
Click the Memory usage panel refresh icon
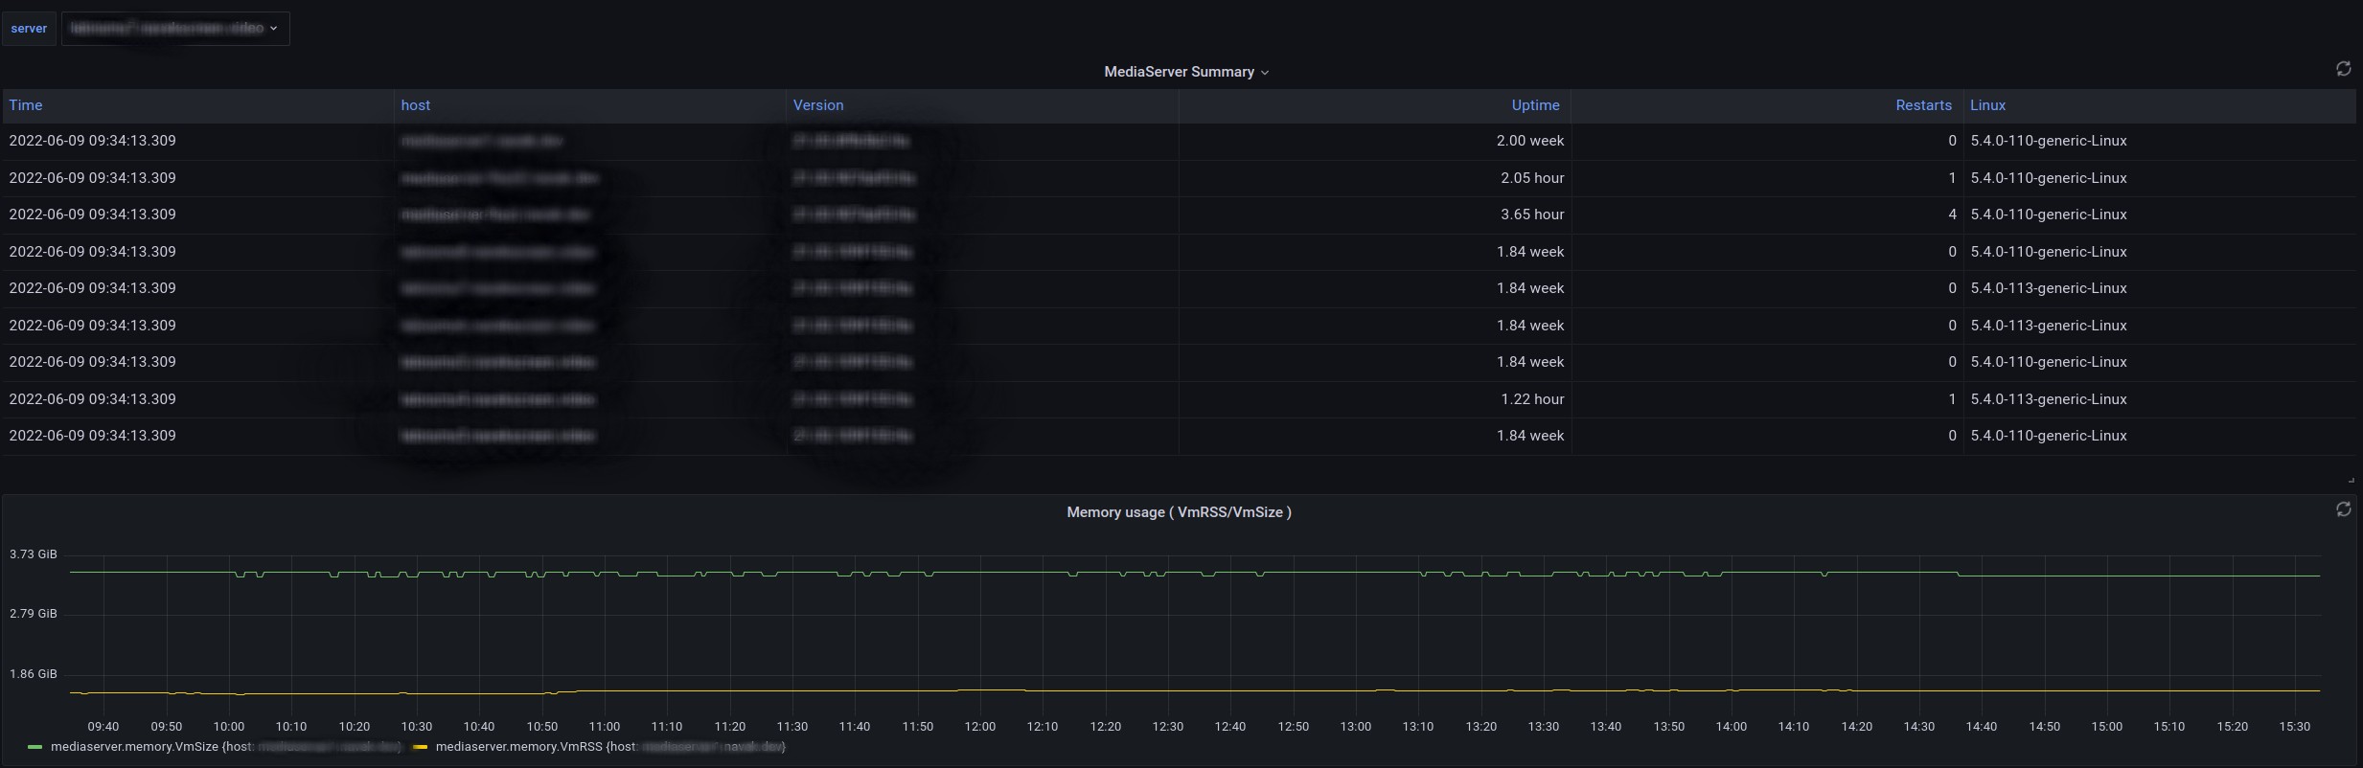pos(2343,509)
